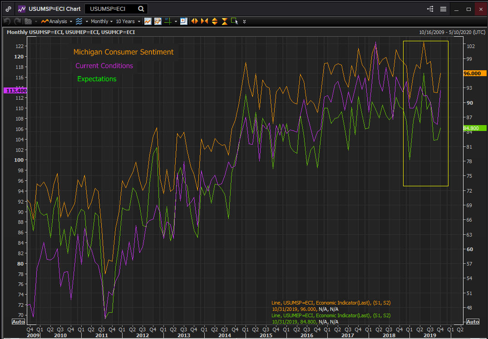Click the USUMSP=ECI search field
488x339 pixels.
(x=111, y=9)
